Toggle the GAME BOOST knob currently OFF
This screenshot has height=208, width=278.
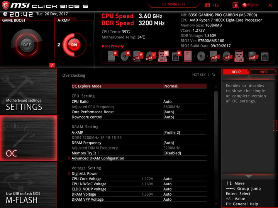pyautogui.click(x=27, y=45)
